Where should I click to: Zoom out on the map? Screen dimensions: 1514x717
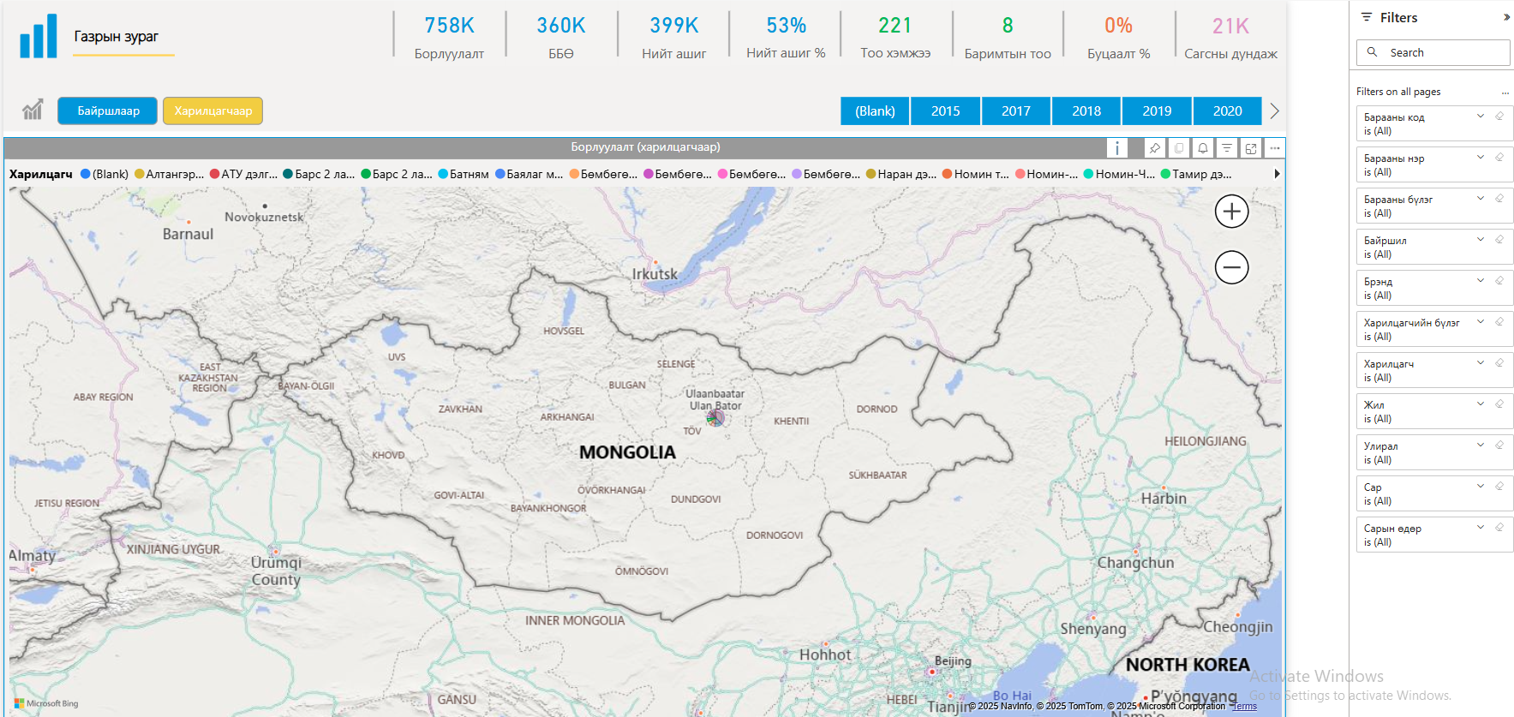1231,267
